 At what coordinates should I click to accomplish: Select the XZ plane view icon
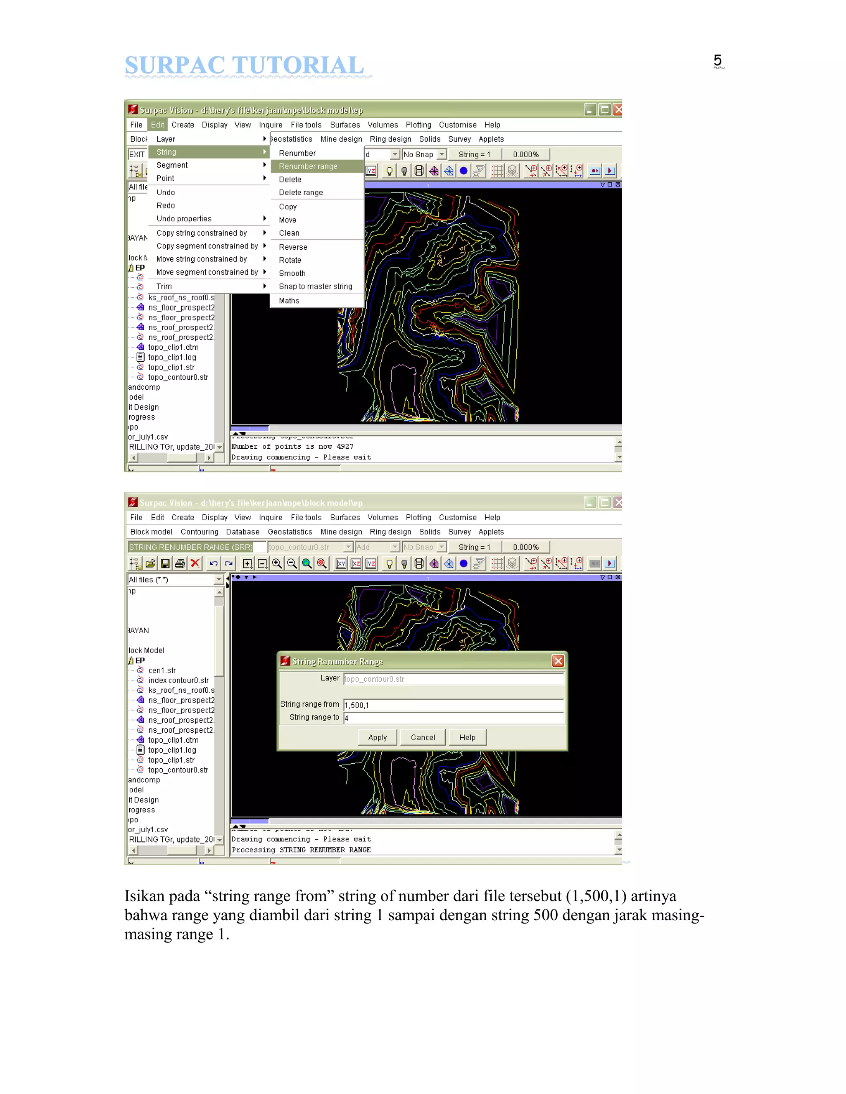pyautogui.click(x=356, y=564)
